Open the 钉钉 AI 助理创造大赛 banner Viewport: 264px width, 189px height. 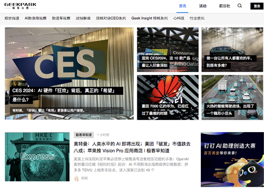[x=232, y=160]
